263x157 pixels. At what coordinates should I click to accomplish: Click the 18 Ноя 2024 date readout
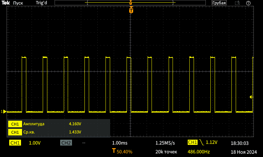click(244, 152)
